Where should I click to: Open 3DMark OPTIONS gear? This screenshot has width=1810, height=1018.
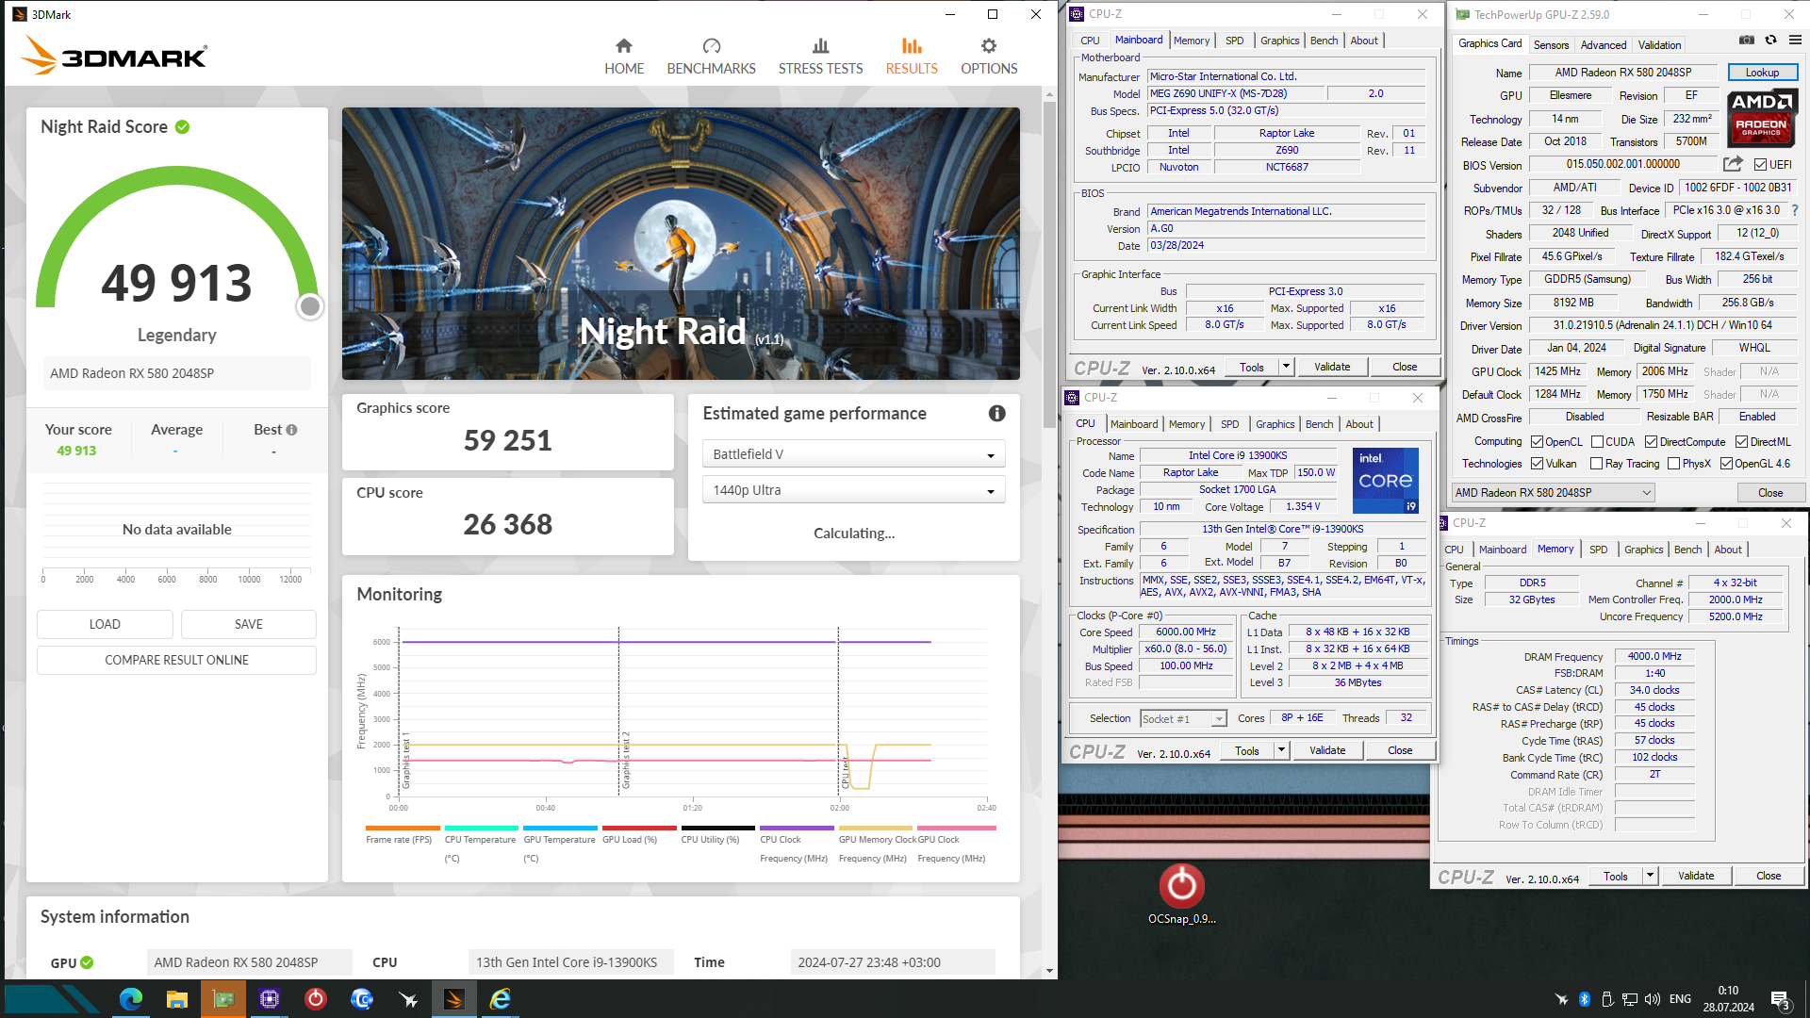[989, 57]
